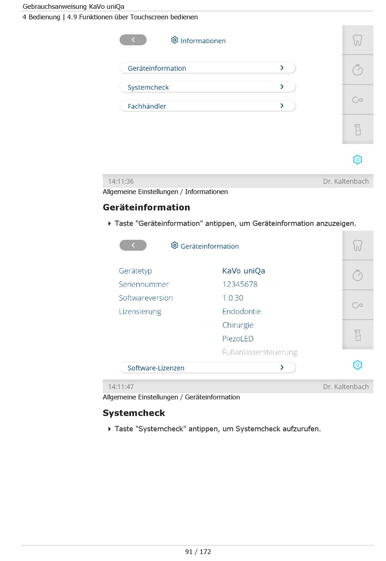Tap the Fußanlassersteuerung license entry
The width and height of the screenshot is (386, 561).
pyautogui.click(x=260, y=352)
